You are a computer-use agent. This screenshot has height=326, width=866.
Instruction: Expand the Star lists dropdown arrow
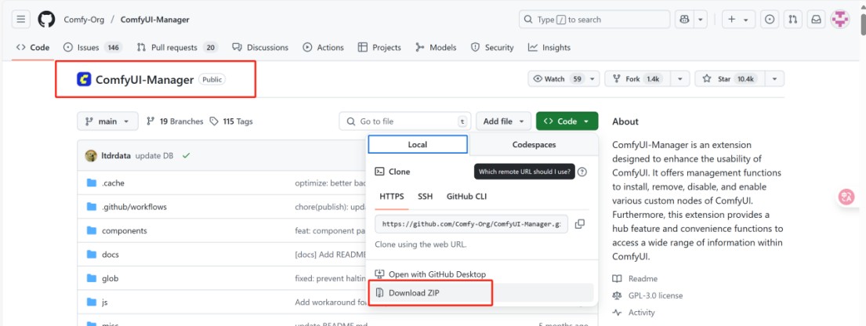tap(775, 79)
